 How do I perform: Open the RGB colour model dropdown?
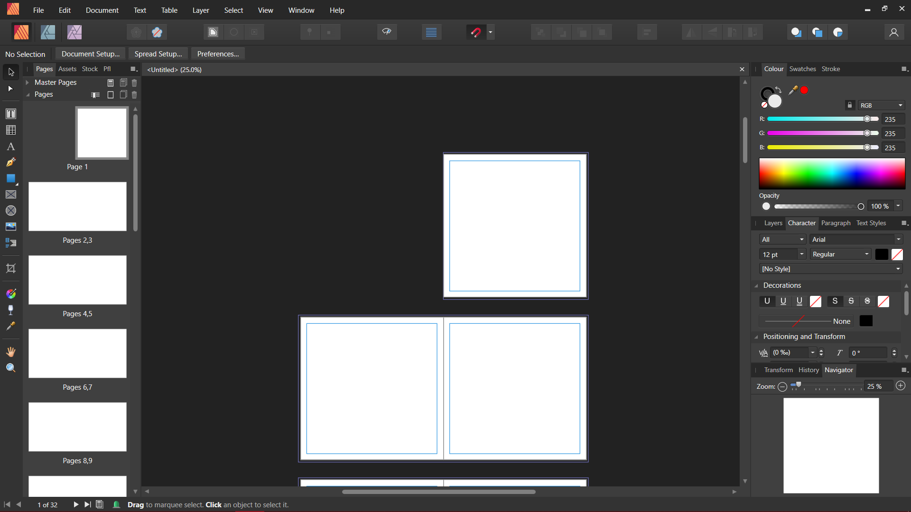point(881,105)
